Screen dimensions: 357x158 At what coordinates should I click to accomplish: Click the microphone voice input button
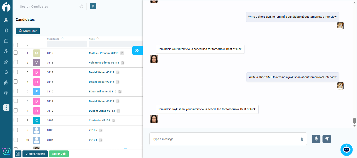[316, 139]
